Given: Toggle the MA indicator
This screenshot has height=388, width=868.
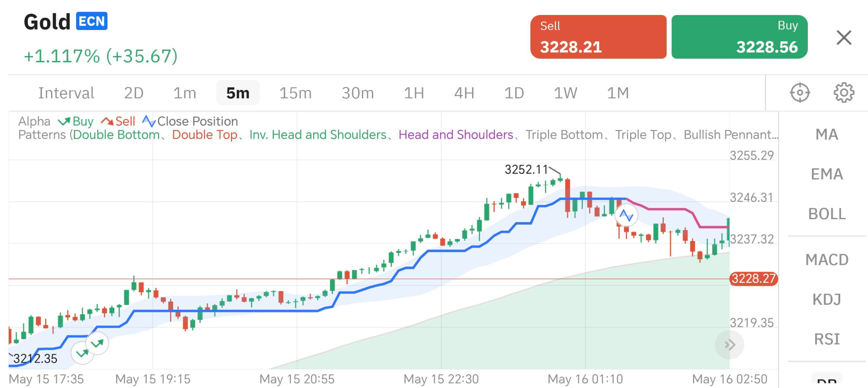Looking at the screenshot, I should click(827, 135).
